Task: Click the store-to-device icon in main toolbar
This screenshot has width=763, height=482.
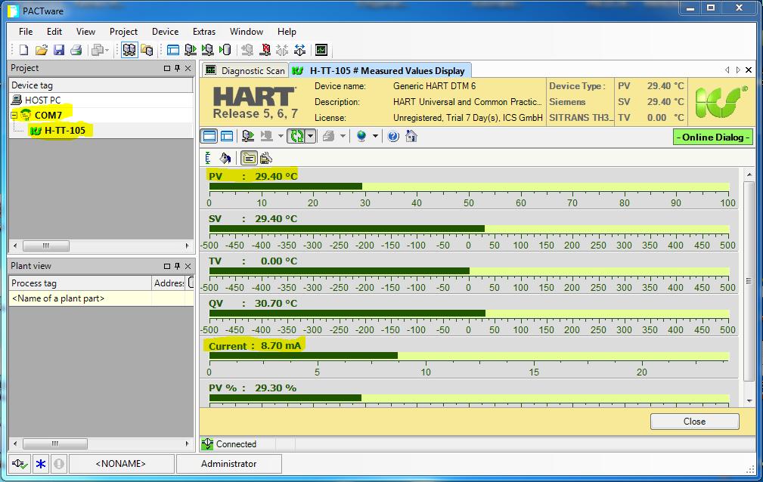Action: pos(208,50)
